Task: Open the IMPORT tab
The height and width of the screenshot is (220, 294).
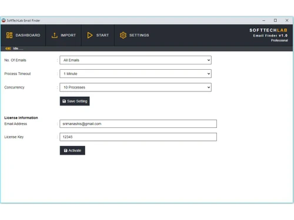Action: point(64,35)
